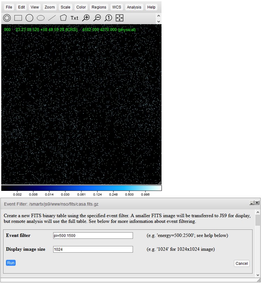
Task: Select the annulus region tool
Action: pyautogui.click(x=7, y=18)
